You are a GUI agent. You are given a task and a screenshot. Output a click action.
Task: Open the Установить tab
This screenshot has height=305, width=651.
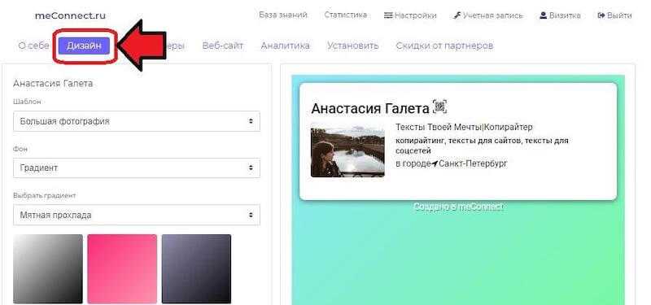[x=353, y=46]
